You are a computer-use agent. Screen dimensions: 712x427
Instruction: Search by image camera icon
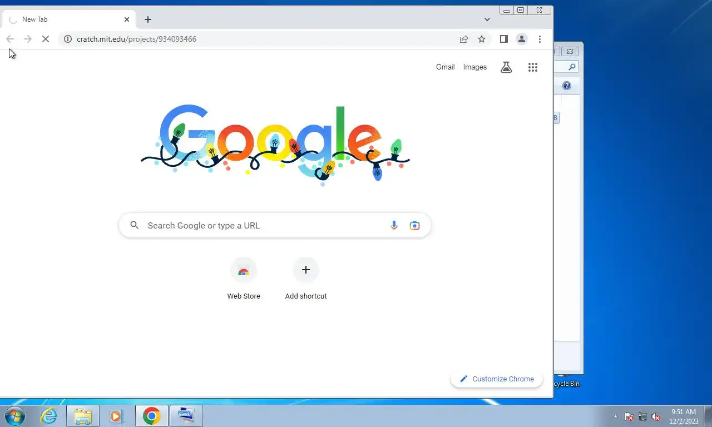414,225
